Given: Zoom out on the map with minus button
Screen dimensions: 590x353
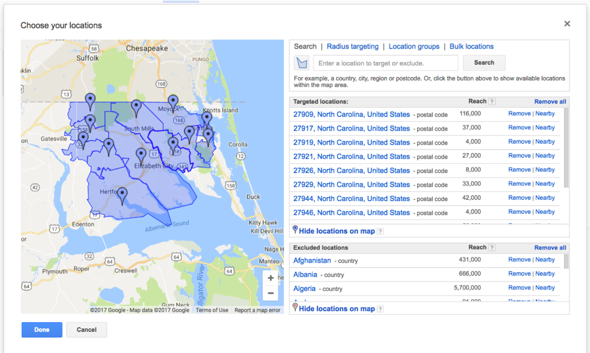Looking at the screenshot, I should [x=270, y=293].
